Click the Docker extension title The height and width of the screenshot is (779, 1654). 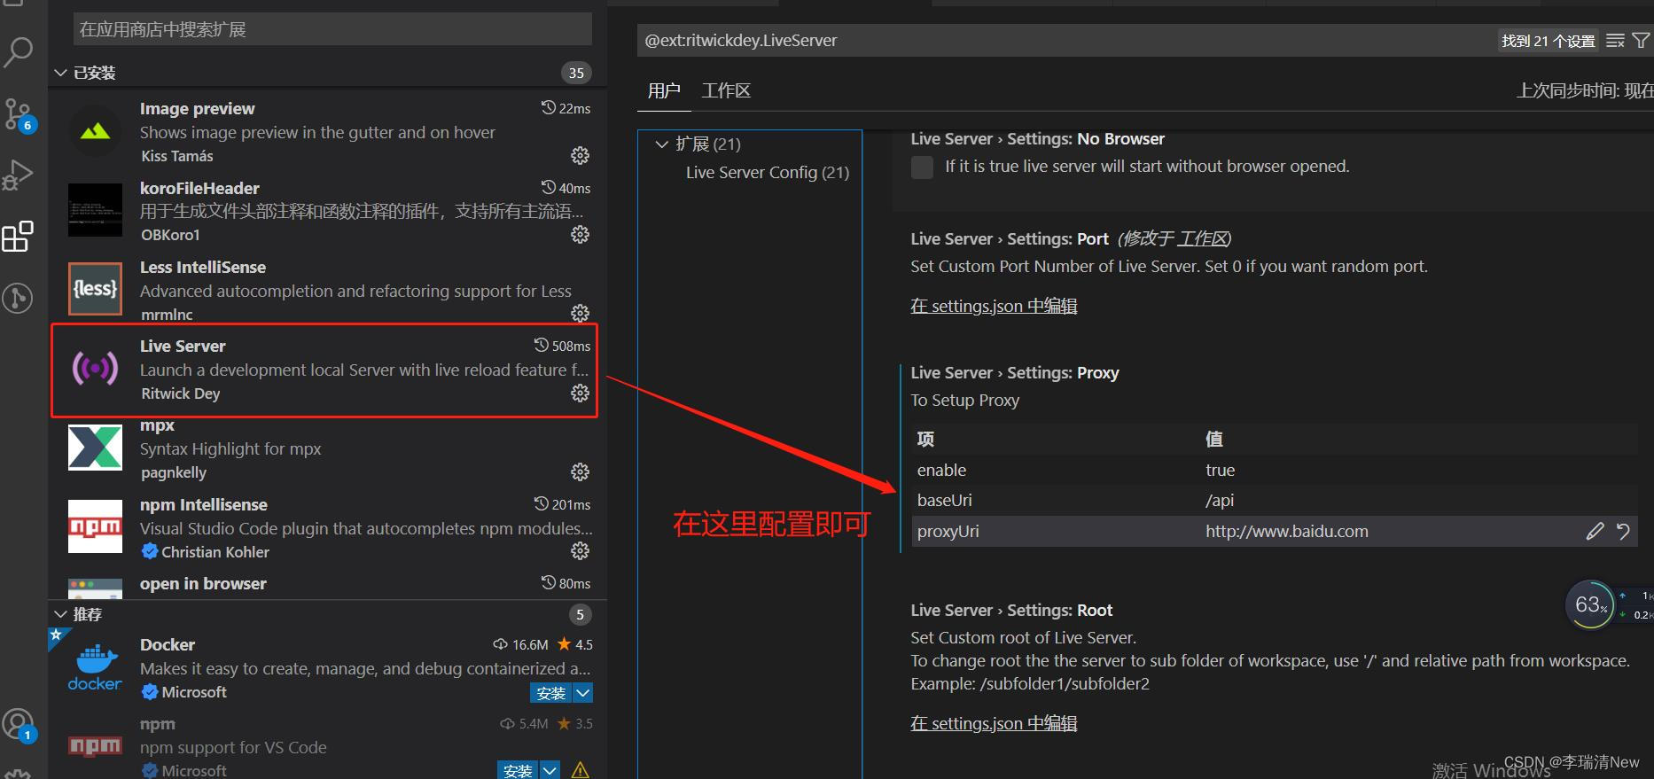[168, 645]
